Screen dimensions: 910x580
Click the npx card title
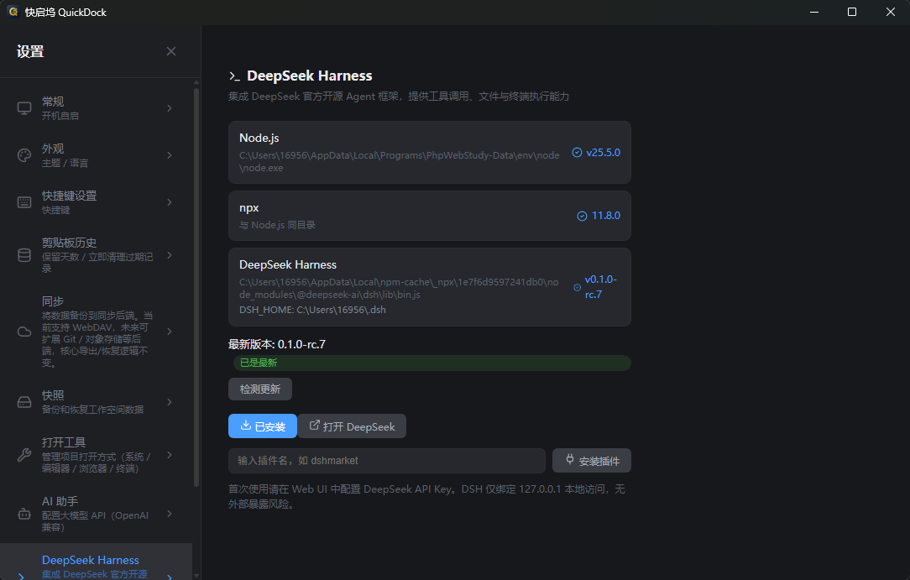coord(249,207)
